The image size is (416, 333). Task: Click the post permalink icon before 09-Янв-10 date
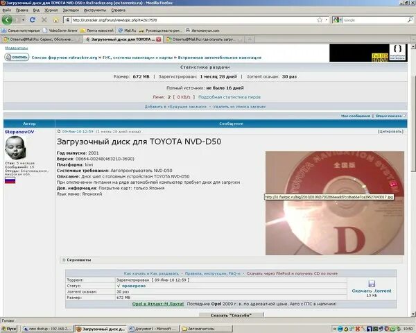59,131
